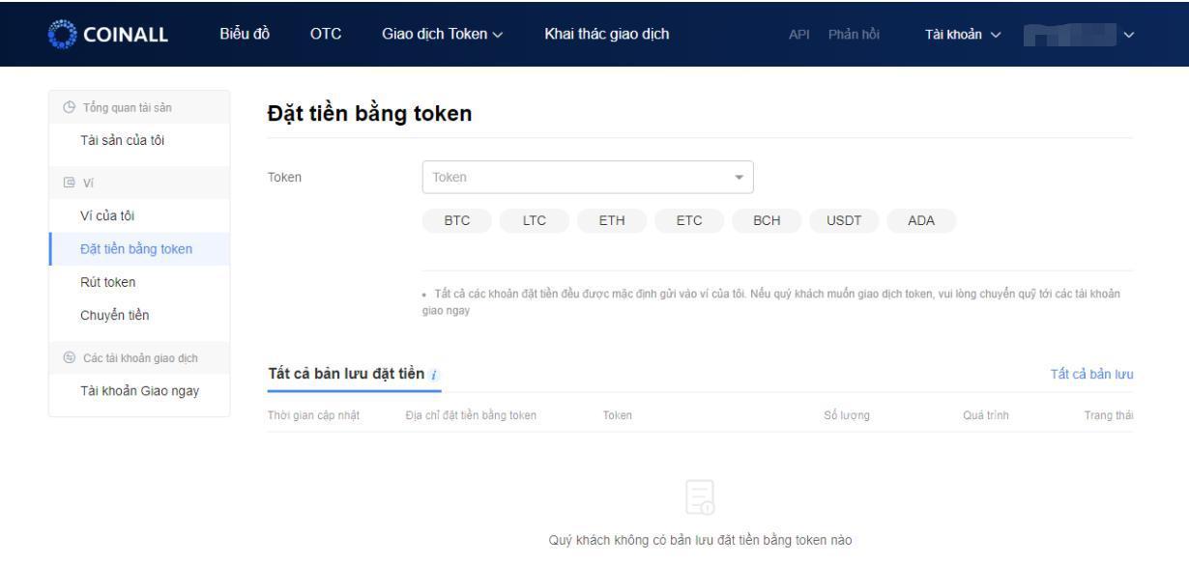Open Rút token in sidebar

[107, 282]
